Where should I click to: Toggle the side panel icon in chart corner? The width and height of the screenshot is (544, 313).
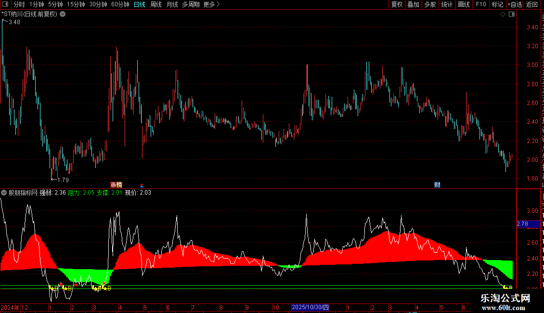[512, 14]
